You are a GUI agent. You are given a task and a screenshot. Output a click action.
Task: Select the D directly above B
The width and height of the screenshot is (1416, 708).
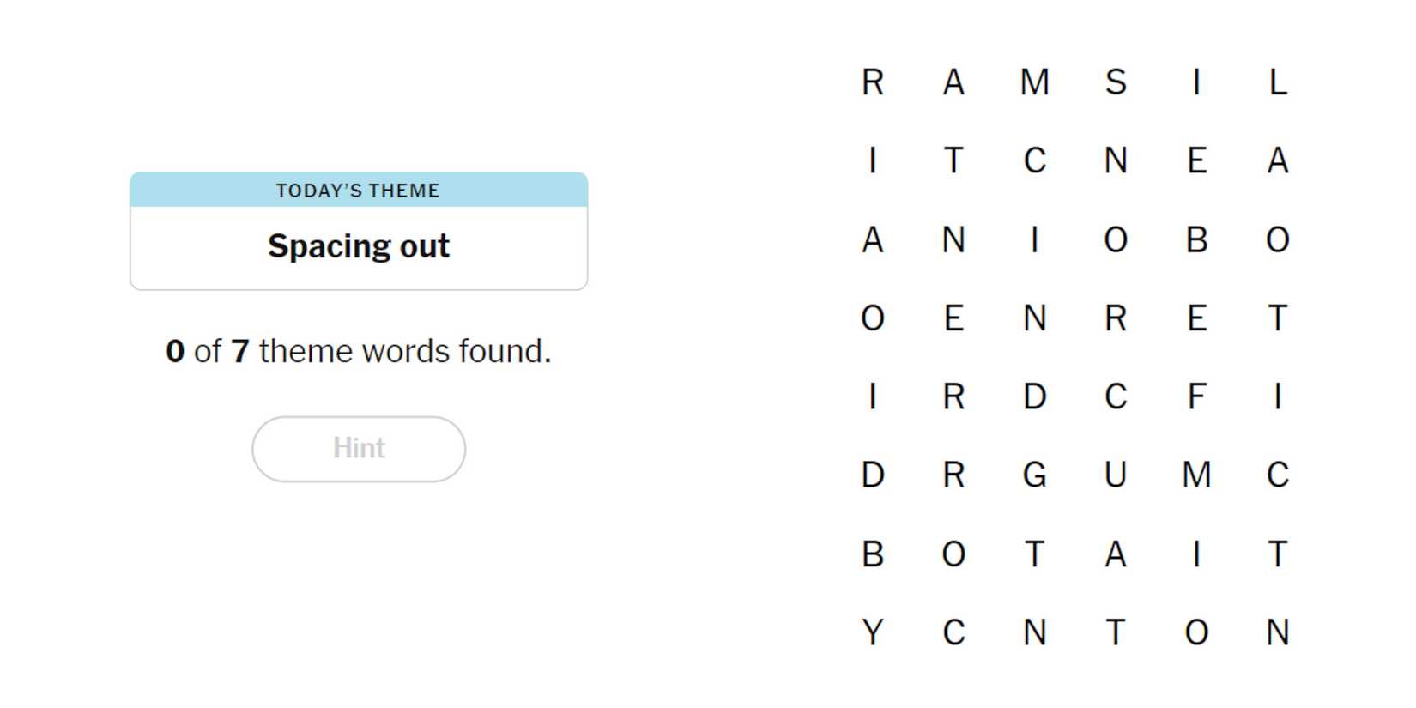tap(873, 475)
